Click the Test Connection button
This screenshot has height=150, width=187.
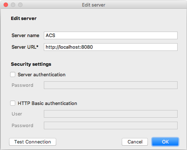33,142
